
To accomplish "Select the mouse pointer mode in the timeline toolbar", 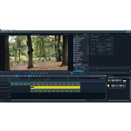I will click(x=29, y=76).
